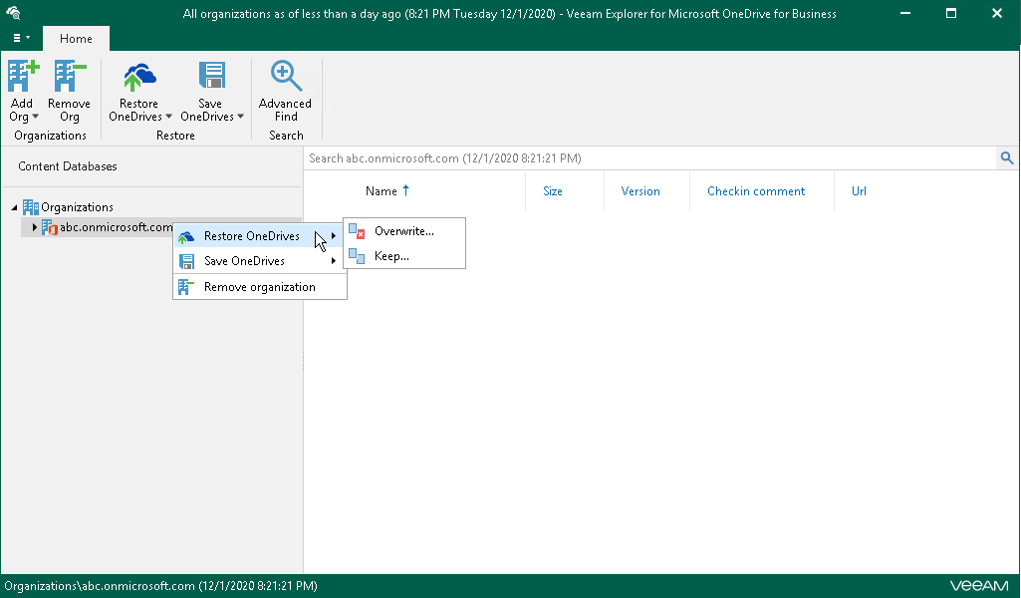Click Remove organization icon in context menu

186,287
